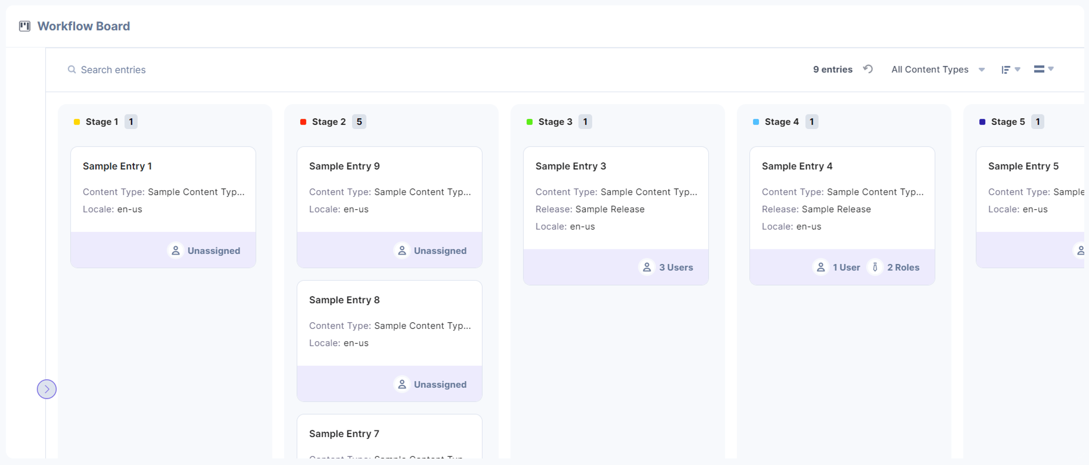Image resolution: width=1089 pixels, height=465 pixels.
Task: Open the sort order icon menu
Action: 1010,69
